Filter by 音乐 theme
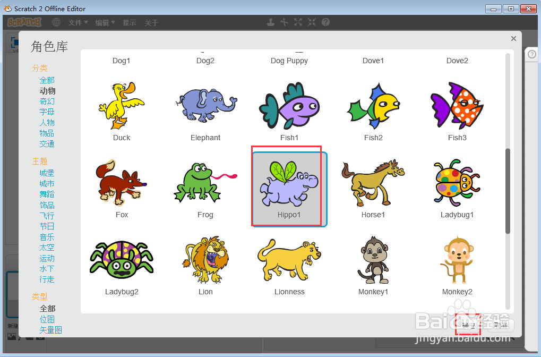Image resolution: width=541 pixels, height=357 pixels. pos(47,237)
